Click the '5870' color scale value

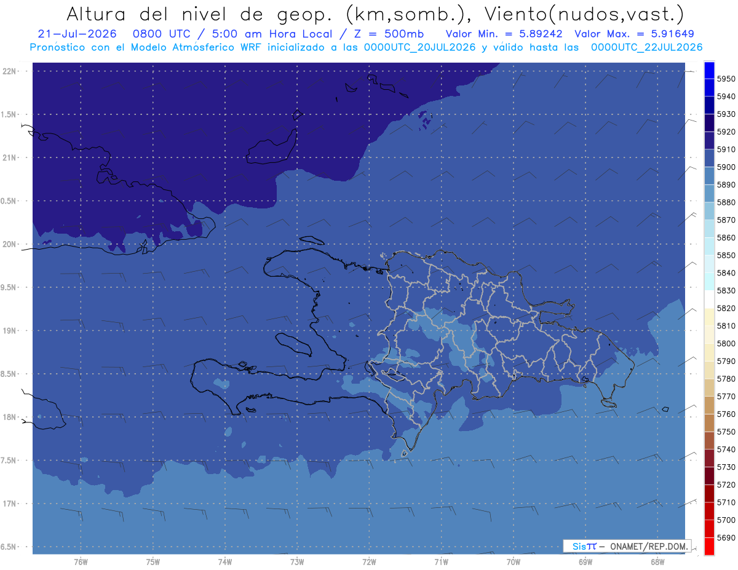pyautogui.click(x=726, y=220)
